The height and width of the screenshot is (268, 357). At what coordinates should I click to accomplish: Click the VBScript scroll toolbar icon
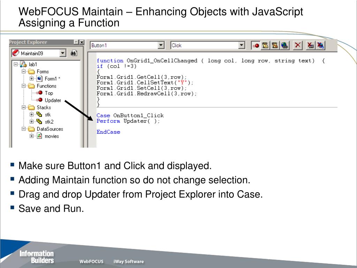click(x=275, y=45)
